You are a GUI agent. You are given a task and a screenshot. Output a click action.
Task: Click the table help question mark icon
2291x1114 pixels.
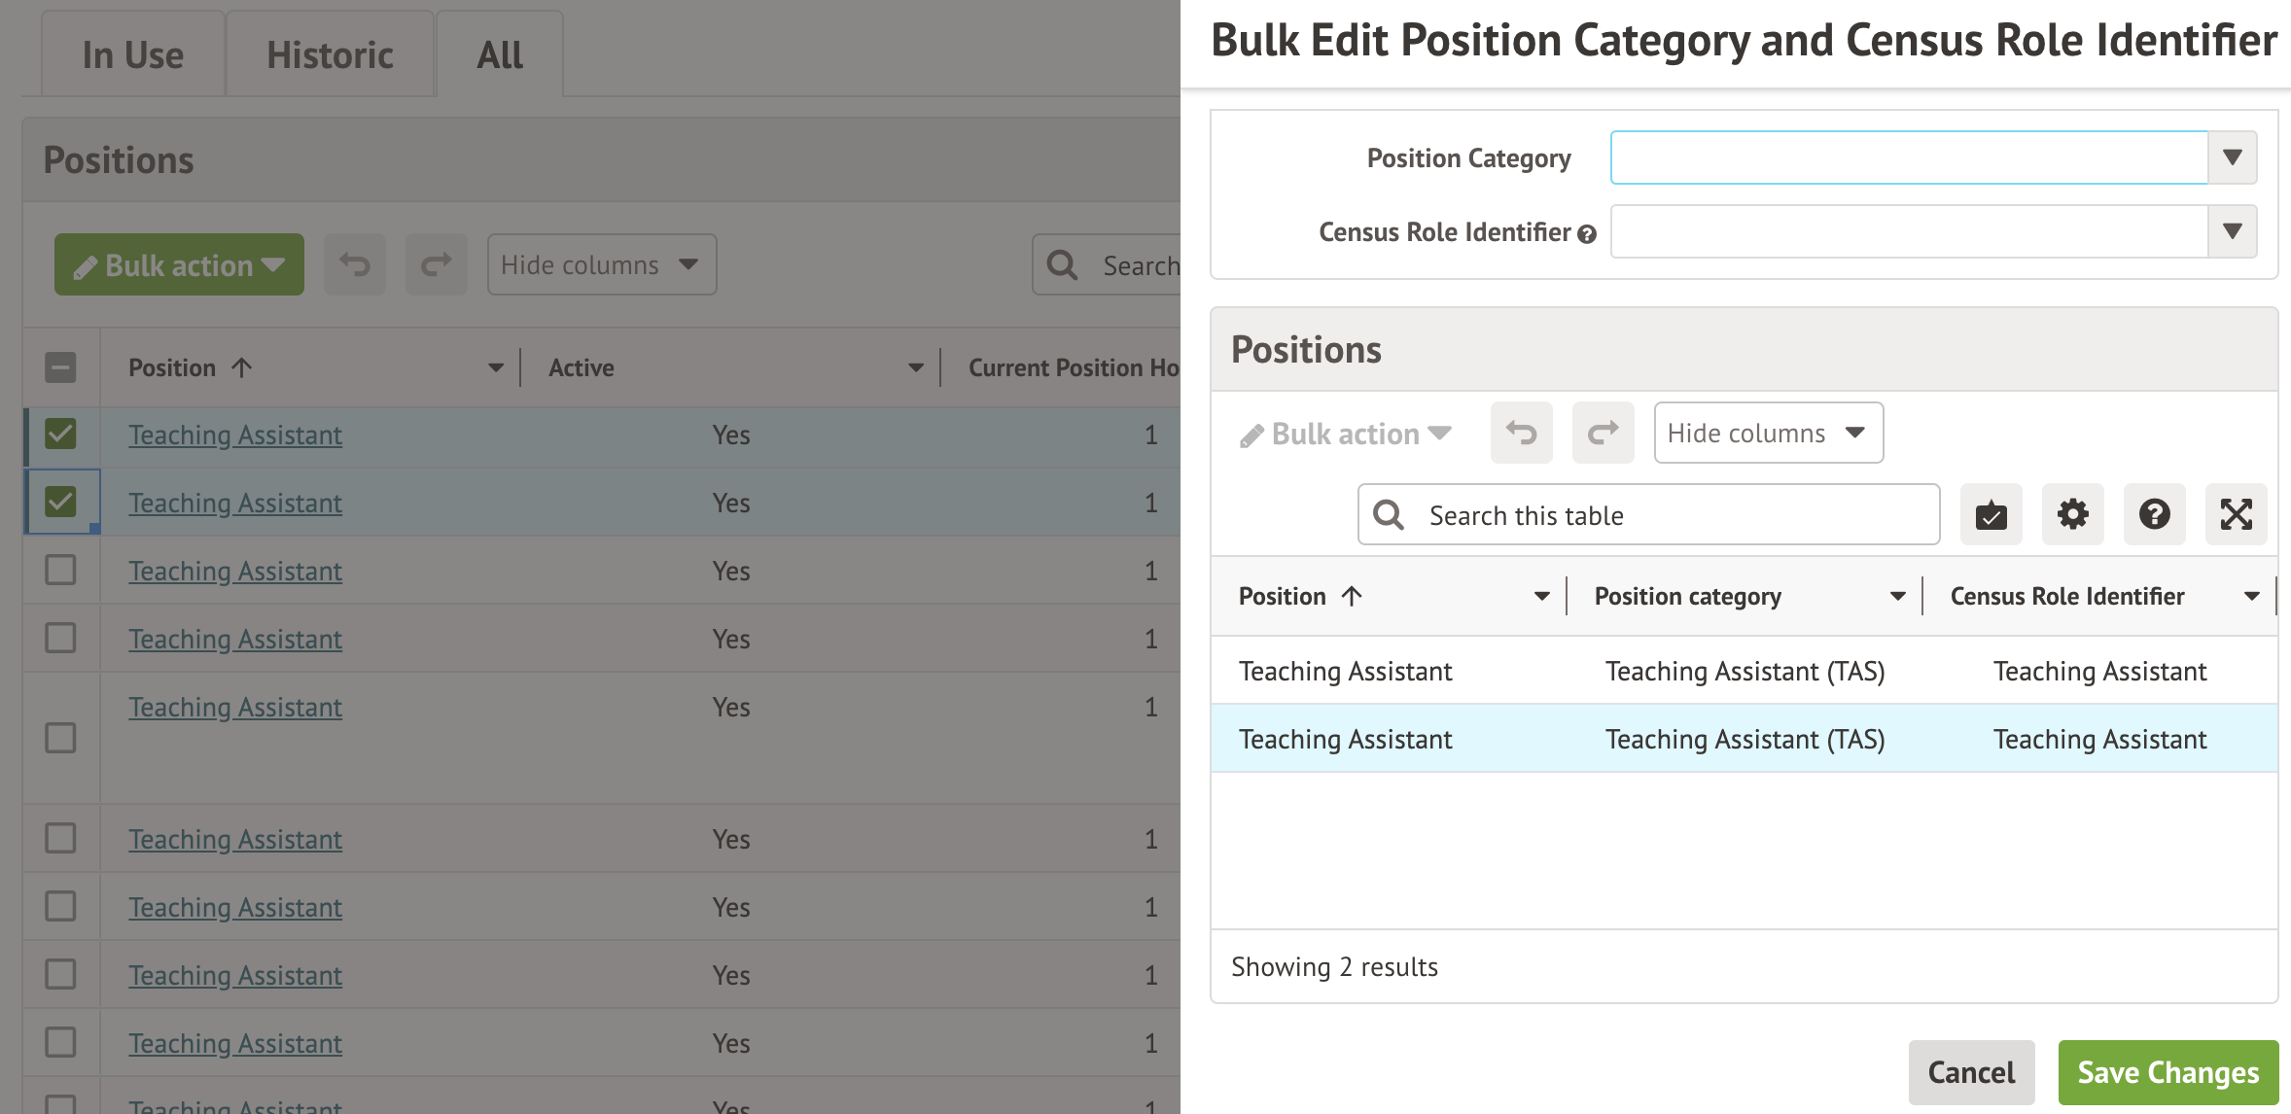click(2154, 514)
